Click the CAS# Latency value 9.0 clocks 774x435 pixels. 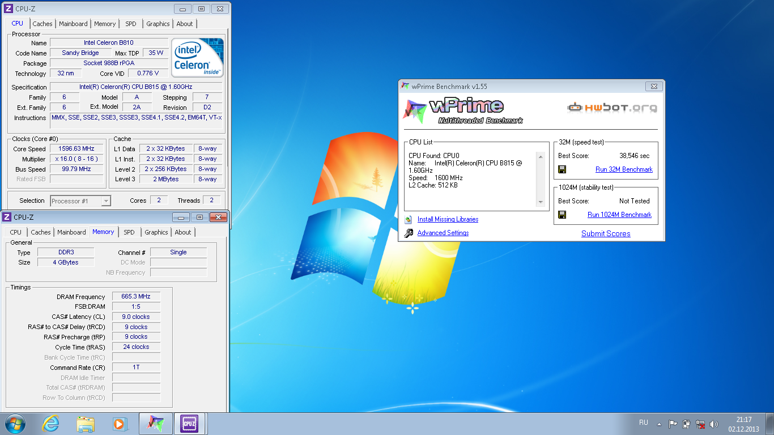tap(136, 317)
